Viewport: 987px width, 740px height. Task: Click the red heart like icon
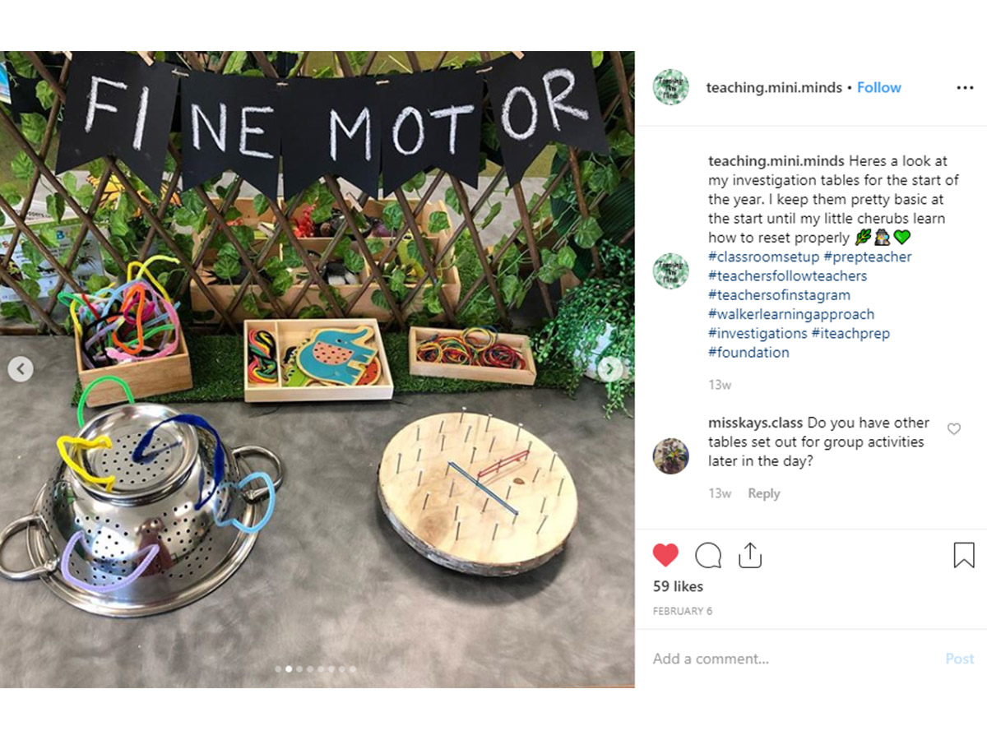coord(665,555)
